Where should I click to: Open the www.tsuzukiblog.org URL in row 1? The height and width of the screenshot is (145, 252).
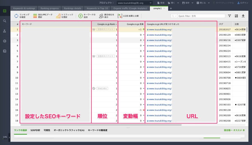point(160,30)
